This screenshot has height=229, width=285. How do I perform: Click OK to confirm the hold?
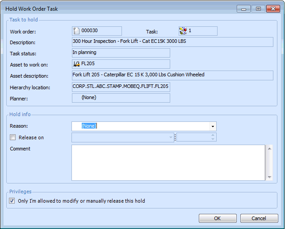(x=218, y=218)
